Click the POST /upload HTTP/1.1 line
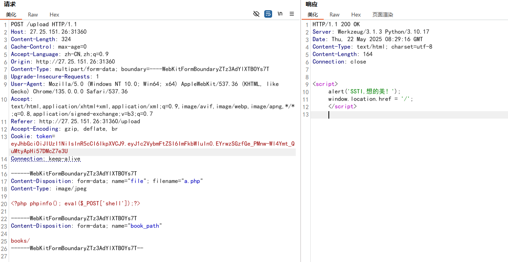The image size is (508, 262). click(x=44, y=24)
